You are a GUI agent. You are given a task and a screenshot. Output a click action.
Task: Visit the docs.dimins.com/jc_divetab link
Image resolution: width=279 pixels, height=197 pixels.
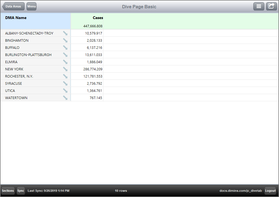[x=241, y=191]
